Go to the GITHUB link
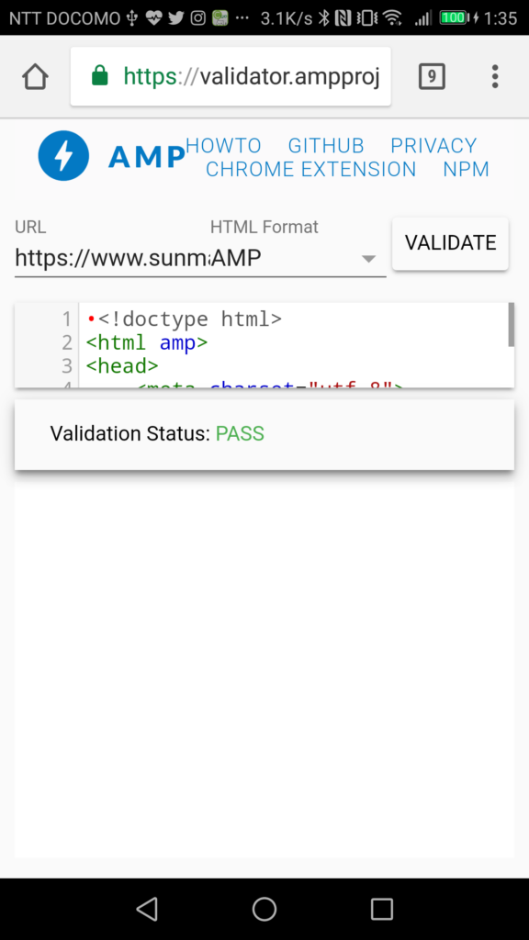 [326, 146]
